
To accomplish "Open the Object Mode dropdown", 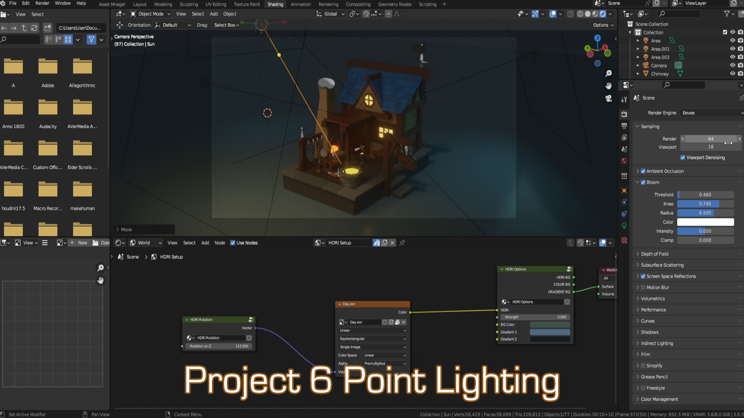I will 150,14.
